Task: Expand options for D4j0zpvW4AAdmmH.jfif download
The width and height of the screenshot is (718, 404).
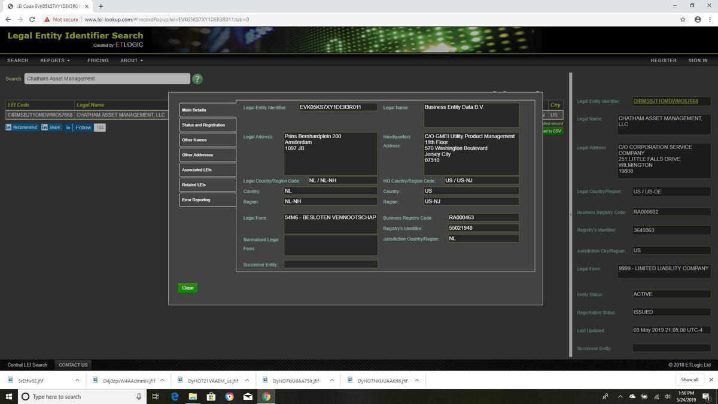Action: coord(162,380)
